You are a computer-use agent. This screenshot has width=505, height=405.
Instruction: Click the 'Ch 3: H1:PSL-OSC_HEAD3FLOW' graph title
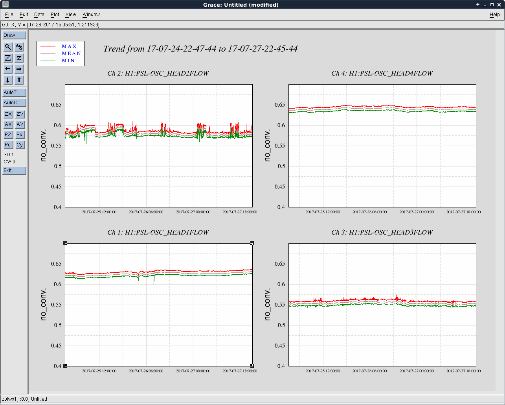382,232
